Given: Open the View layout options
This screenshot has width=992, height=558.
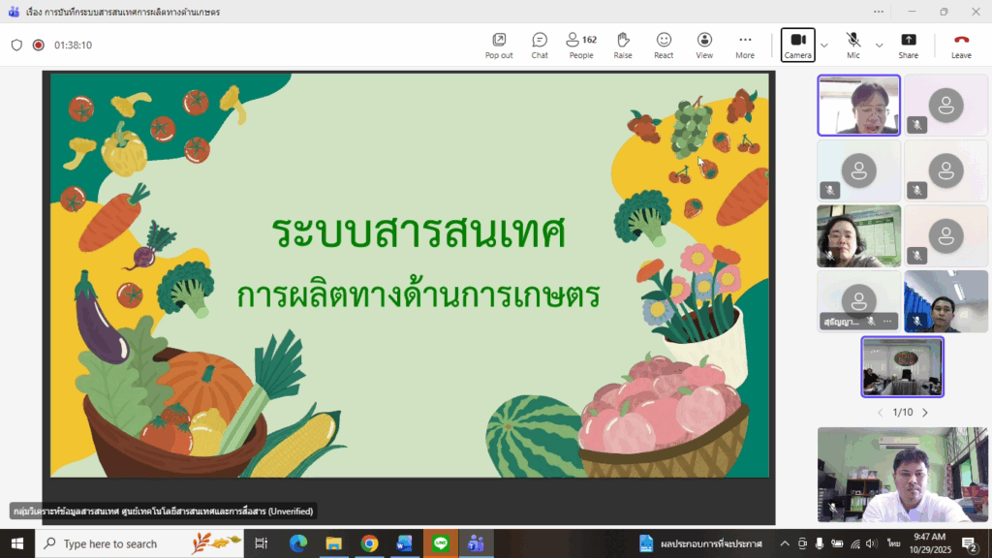Looking at the screenshot, I should [x=704, y=45].
